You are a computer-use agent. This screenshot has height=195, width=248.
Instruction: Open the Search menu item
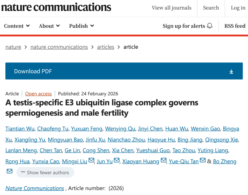tap(211, 8)
